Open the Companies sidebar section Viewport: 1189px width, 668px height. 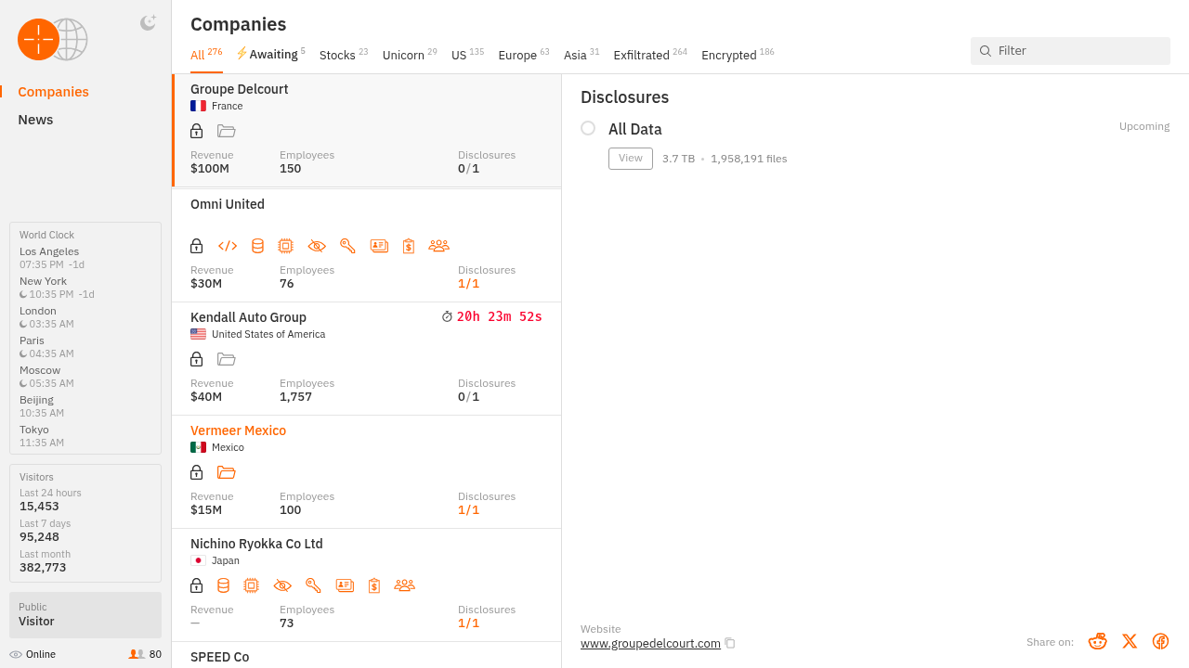click(x=54, y=92)
